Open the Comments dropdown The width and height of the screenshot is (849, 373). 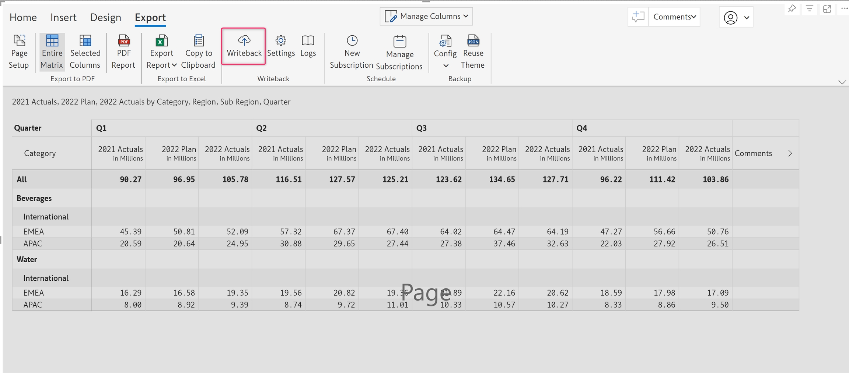674,17
